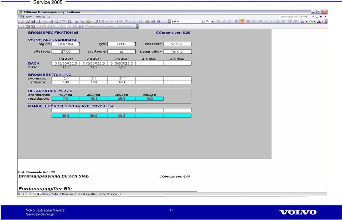
Task: Toggle Underline formatting
Action: point(229,21)
